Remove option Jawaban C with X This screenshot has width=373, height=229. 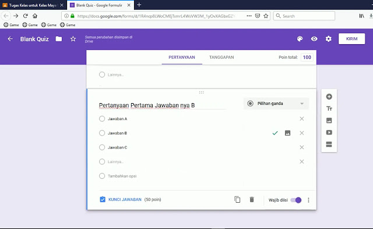point(302,147)
